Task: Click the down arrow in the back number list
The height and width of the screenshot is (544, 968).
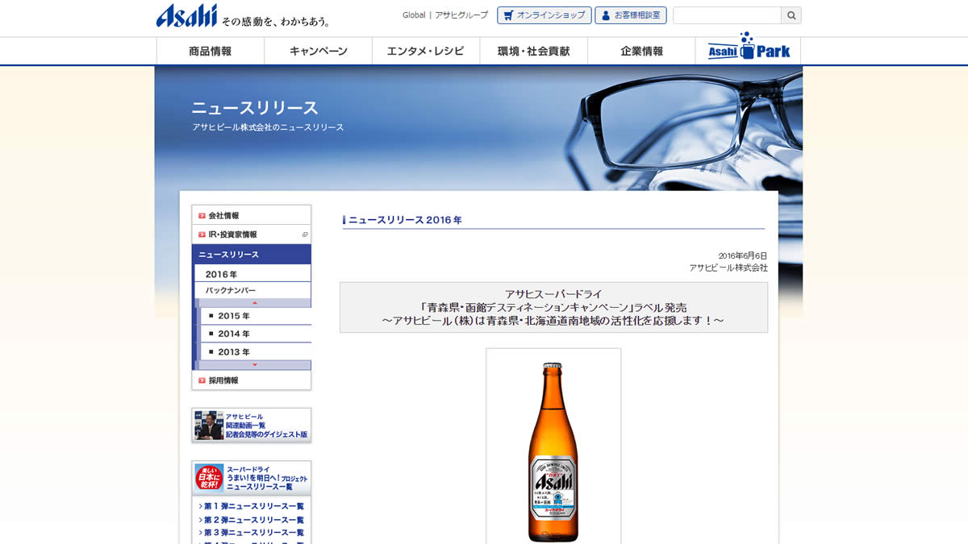Action: 255,365
